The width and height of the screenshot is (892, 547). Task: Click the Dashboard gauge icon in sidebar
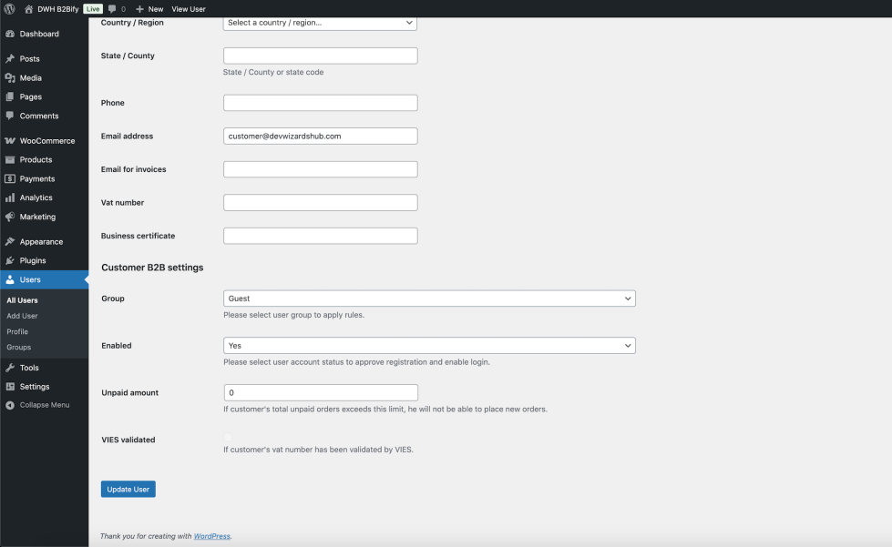[10, 34]
